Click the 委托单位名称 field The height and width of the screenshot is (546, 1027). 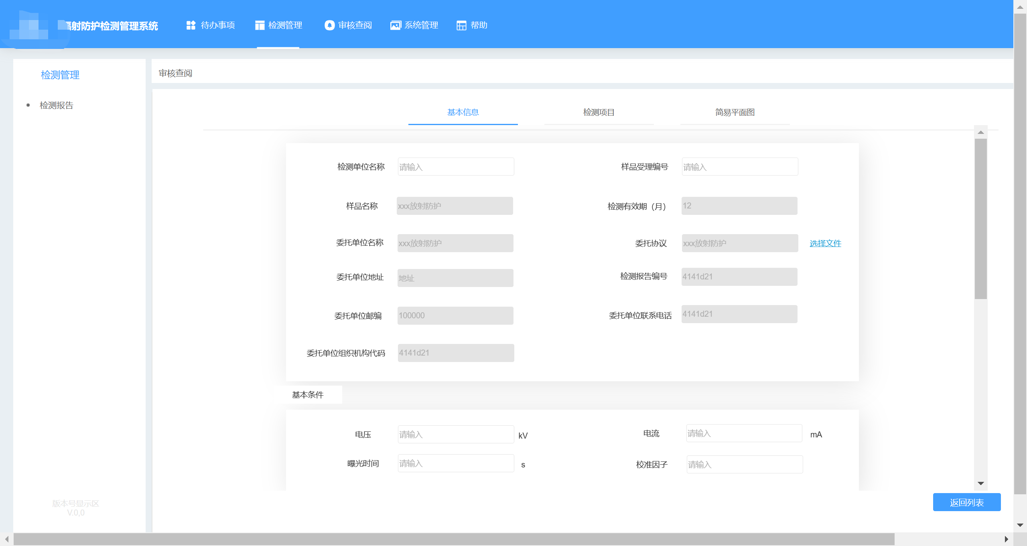455,243
